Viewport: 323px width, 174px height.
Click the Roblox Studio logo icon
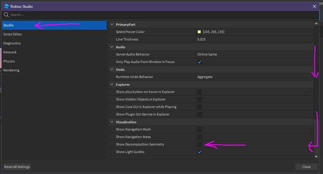(7, 7)
